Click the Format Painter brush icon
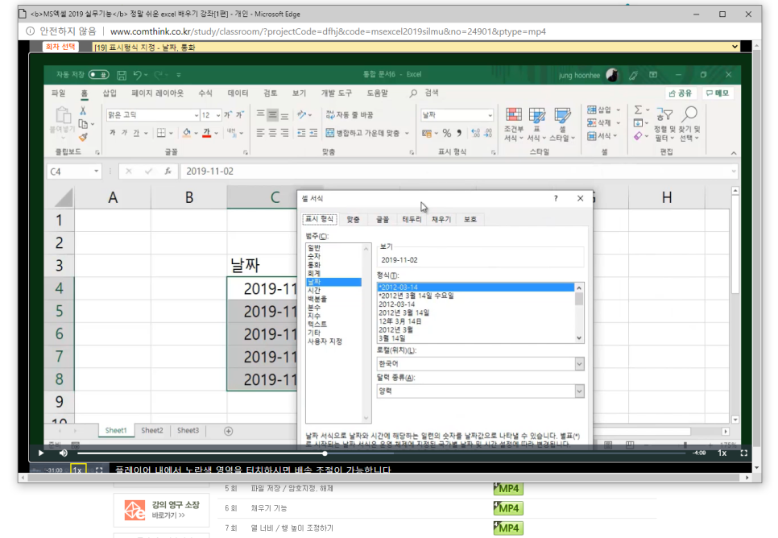The height and width of the screenshot is (538, 778). [x=84, y=136]
